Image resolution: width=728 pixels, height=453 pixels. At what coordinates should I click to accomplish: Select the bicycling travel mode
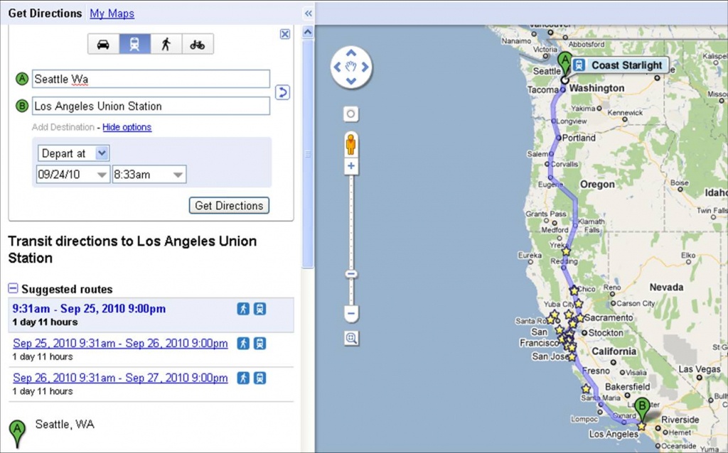197,44
